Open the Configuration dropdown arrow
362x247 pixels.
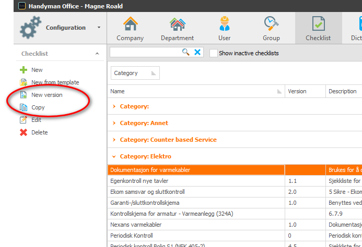(99, 28)
